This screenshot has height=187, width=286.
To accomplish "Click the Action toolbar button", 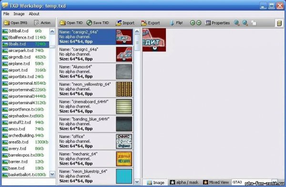I will click(42, 23).
